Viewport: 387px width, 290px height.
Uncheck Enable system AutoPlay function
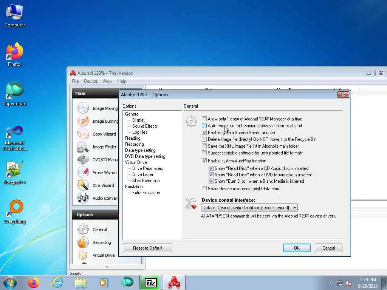click(x=204, y=161)
